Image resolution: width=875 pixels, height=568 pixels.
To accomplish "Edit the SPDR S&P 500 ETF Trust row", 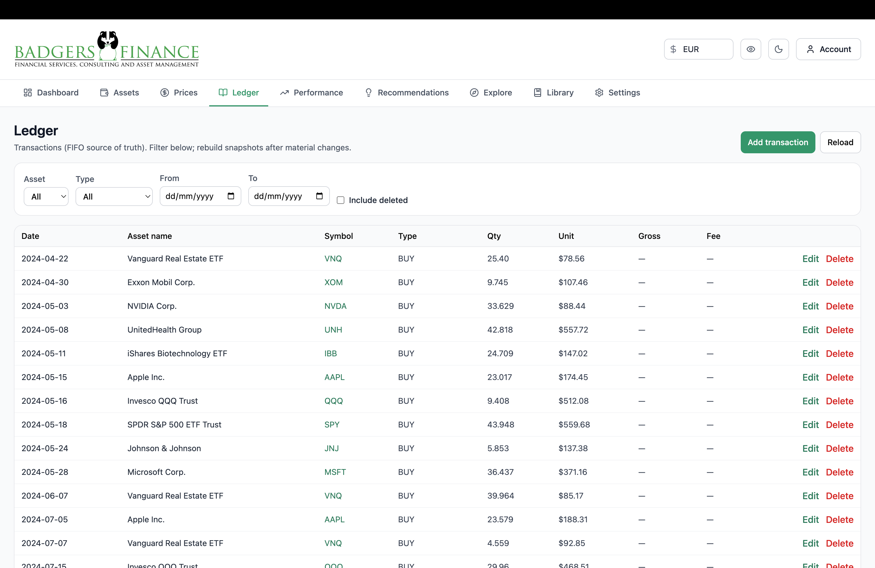I will [810, 425].
